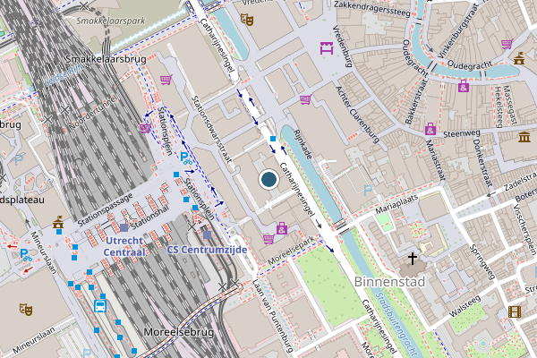Select the shopping cart icon near Moreelsepark
The image size is (537, 358).
(268, 239)
